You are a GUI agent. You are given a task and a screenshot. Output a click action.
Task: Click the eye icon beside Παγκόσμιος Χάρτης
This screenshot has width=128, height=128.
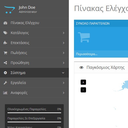coord(81,68)
